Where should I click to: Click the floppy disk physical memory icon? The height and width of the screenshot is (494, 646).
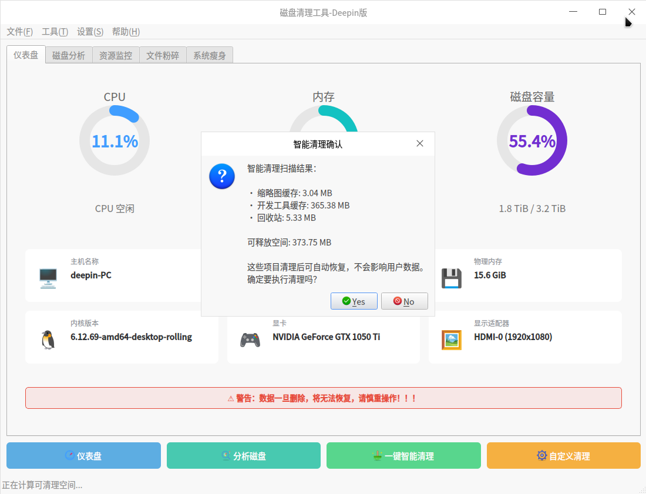[x=451, y=278]
